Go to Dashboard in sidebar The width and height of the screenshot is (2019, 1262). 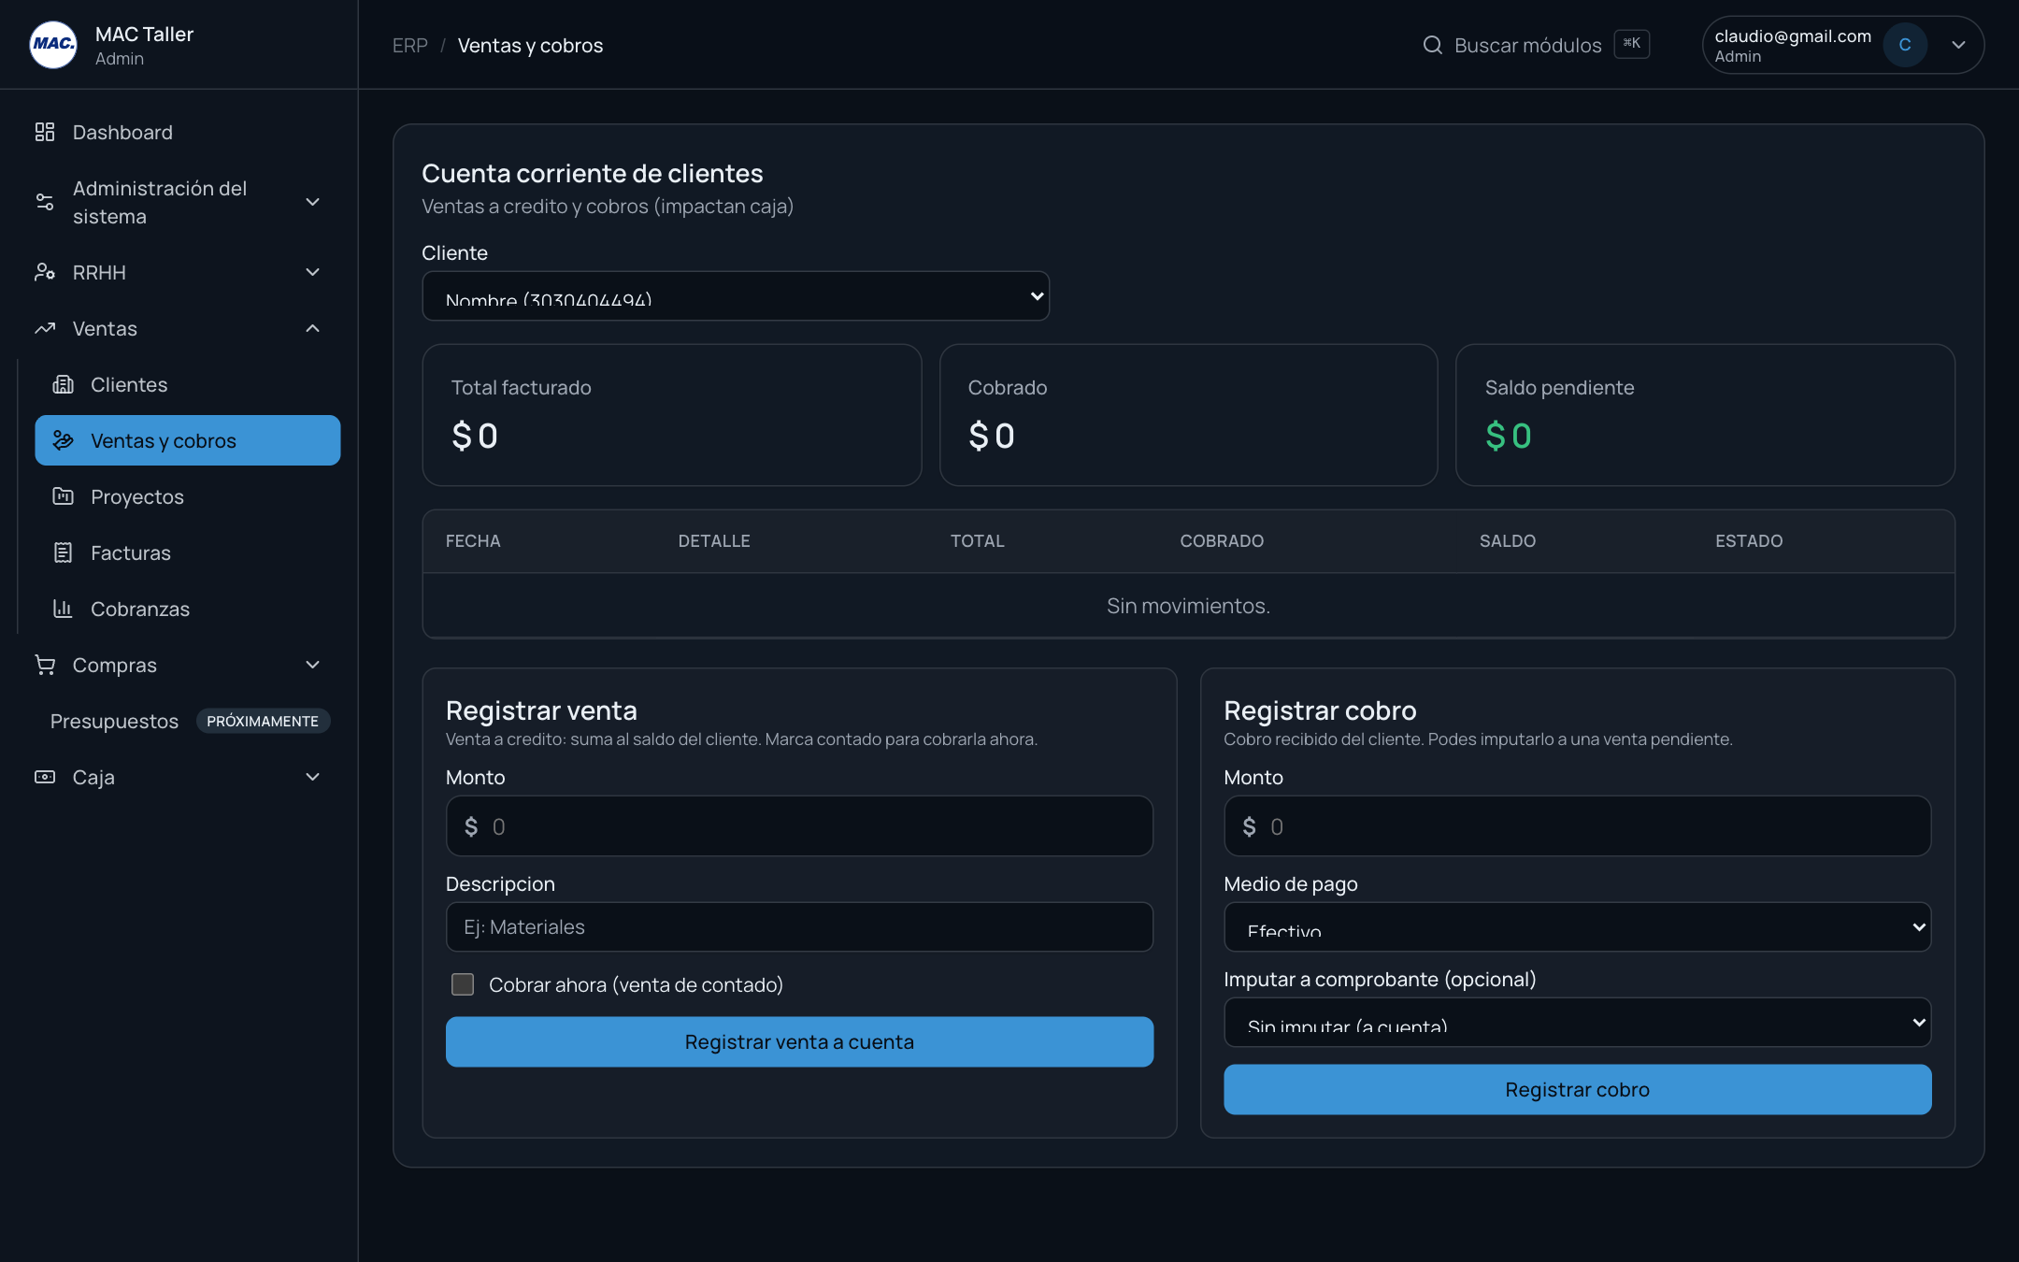click(179, 132)
